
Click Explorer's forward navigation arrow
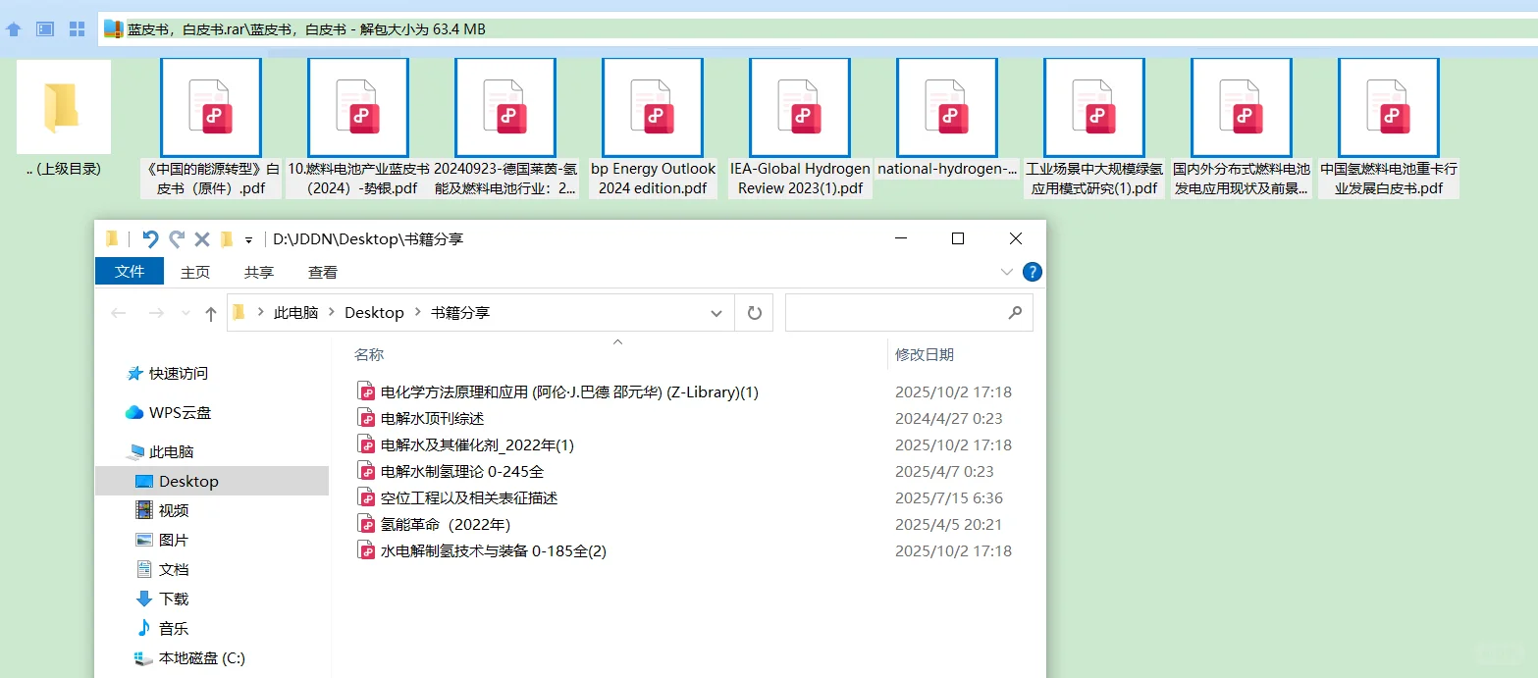click(155, 313)
